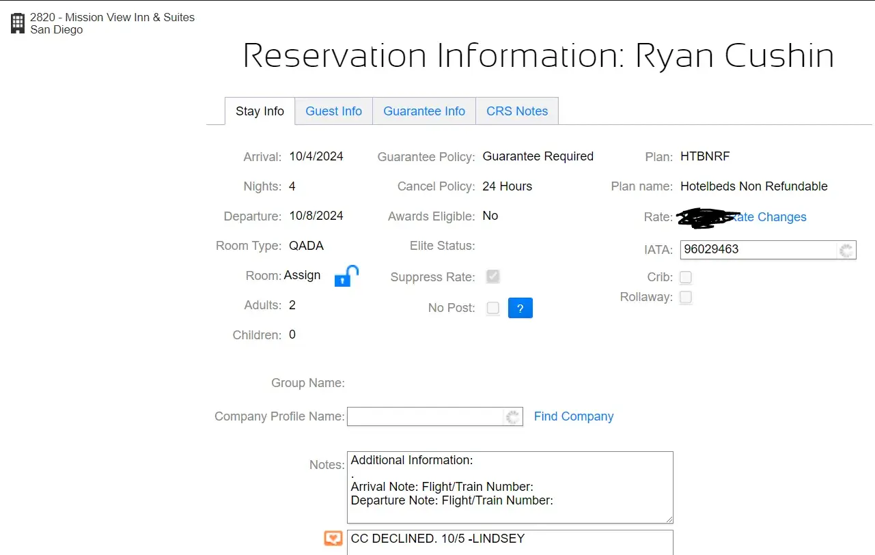Click the hotel building icon
The height and width of the screenshot is (555, 875).
click(18, 23)
